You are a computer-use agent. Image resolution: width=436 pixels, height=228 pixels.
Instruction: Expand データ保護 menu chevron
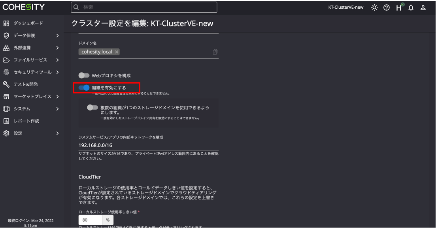tap(58, 35)
